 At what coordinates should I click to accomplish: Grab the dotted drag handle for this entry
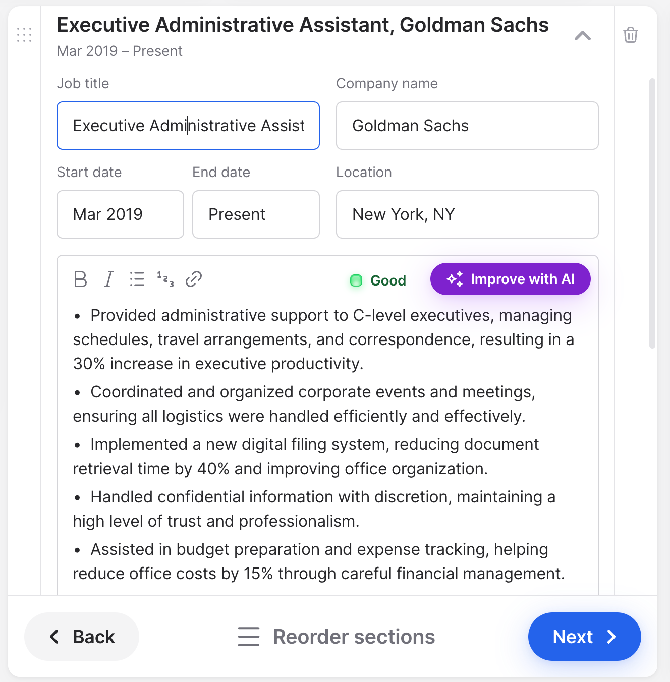pos(24,35)
